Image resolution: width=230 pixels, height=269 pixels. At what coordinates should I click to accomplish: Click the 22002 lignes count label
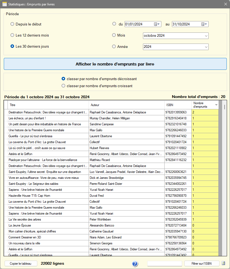pos(52,263)
